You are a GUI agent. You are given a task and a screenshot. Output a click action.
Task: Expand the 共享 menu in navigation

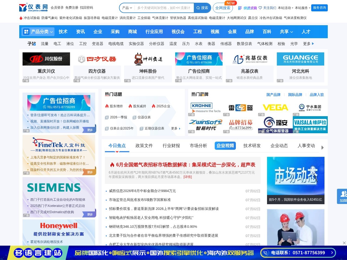point(286,32)
